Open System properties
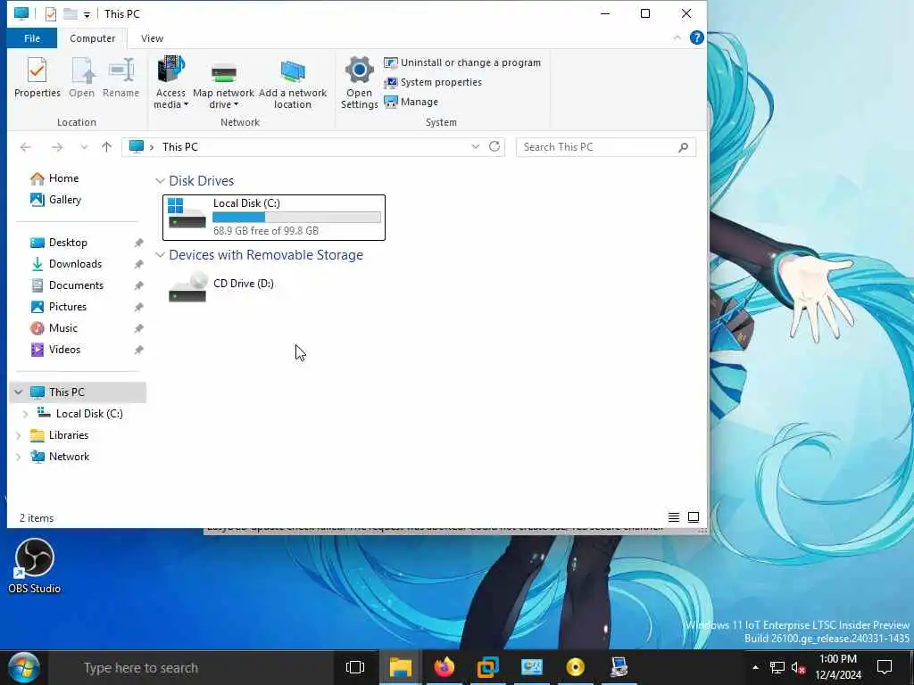The width and height of the screenshot is (914, 685). click(x=433, y=82)
